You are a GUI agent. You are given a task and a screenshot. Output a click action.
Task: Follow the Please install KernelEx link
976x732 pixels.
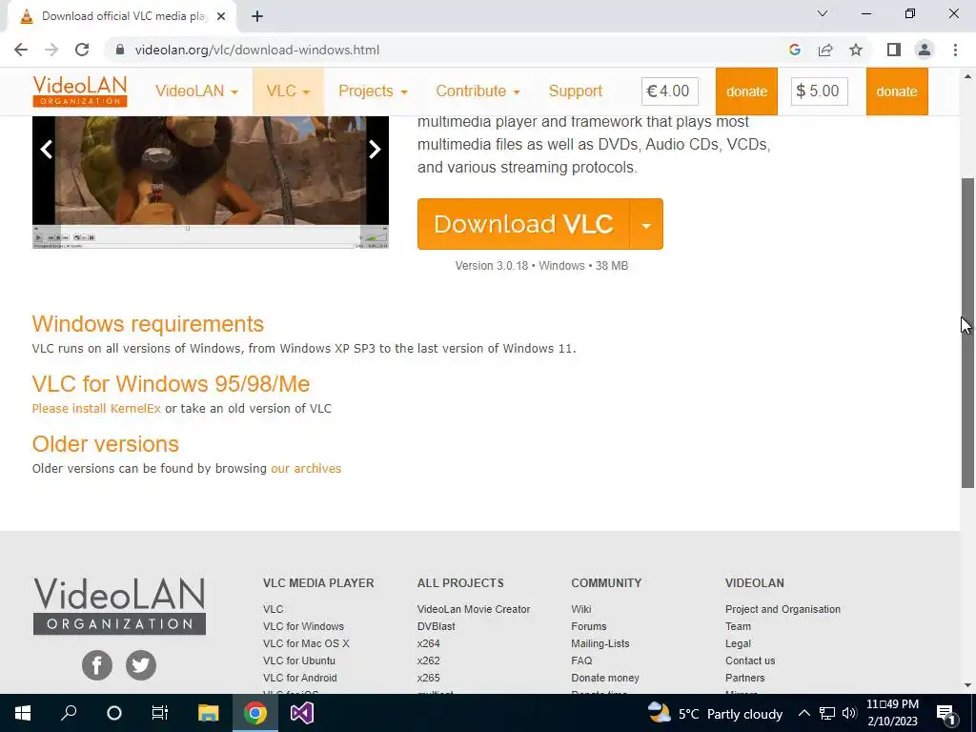click(96, 408)
